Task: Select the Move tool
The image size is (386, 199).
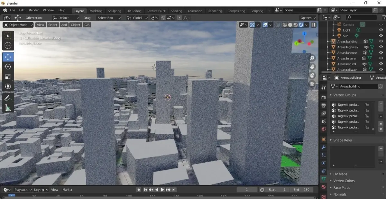Action: tap(8, 57)
